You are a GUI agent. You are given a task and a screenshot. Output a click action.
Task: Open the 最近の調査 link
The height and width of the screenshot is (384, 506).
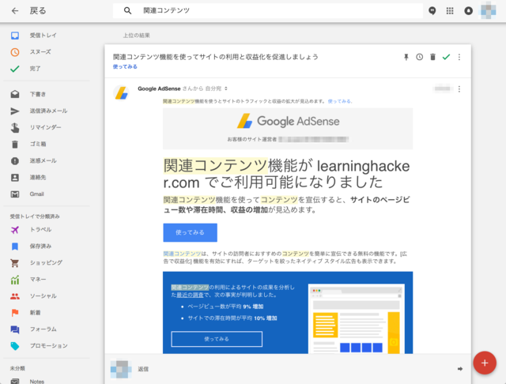(x=190, y=295)
